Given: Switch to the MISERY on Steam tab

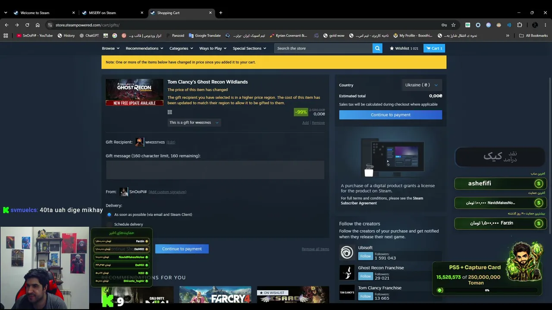Looking at the screenshot, I should coord(112,13).
